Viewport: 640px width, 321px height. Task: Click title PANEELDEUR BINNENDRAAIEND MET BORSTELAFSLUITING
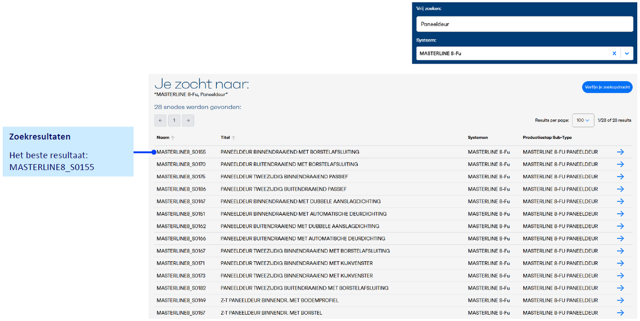point(290,152)
